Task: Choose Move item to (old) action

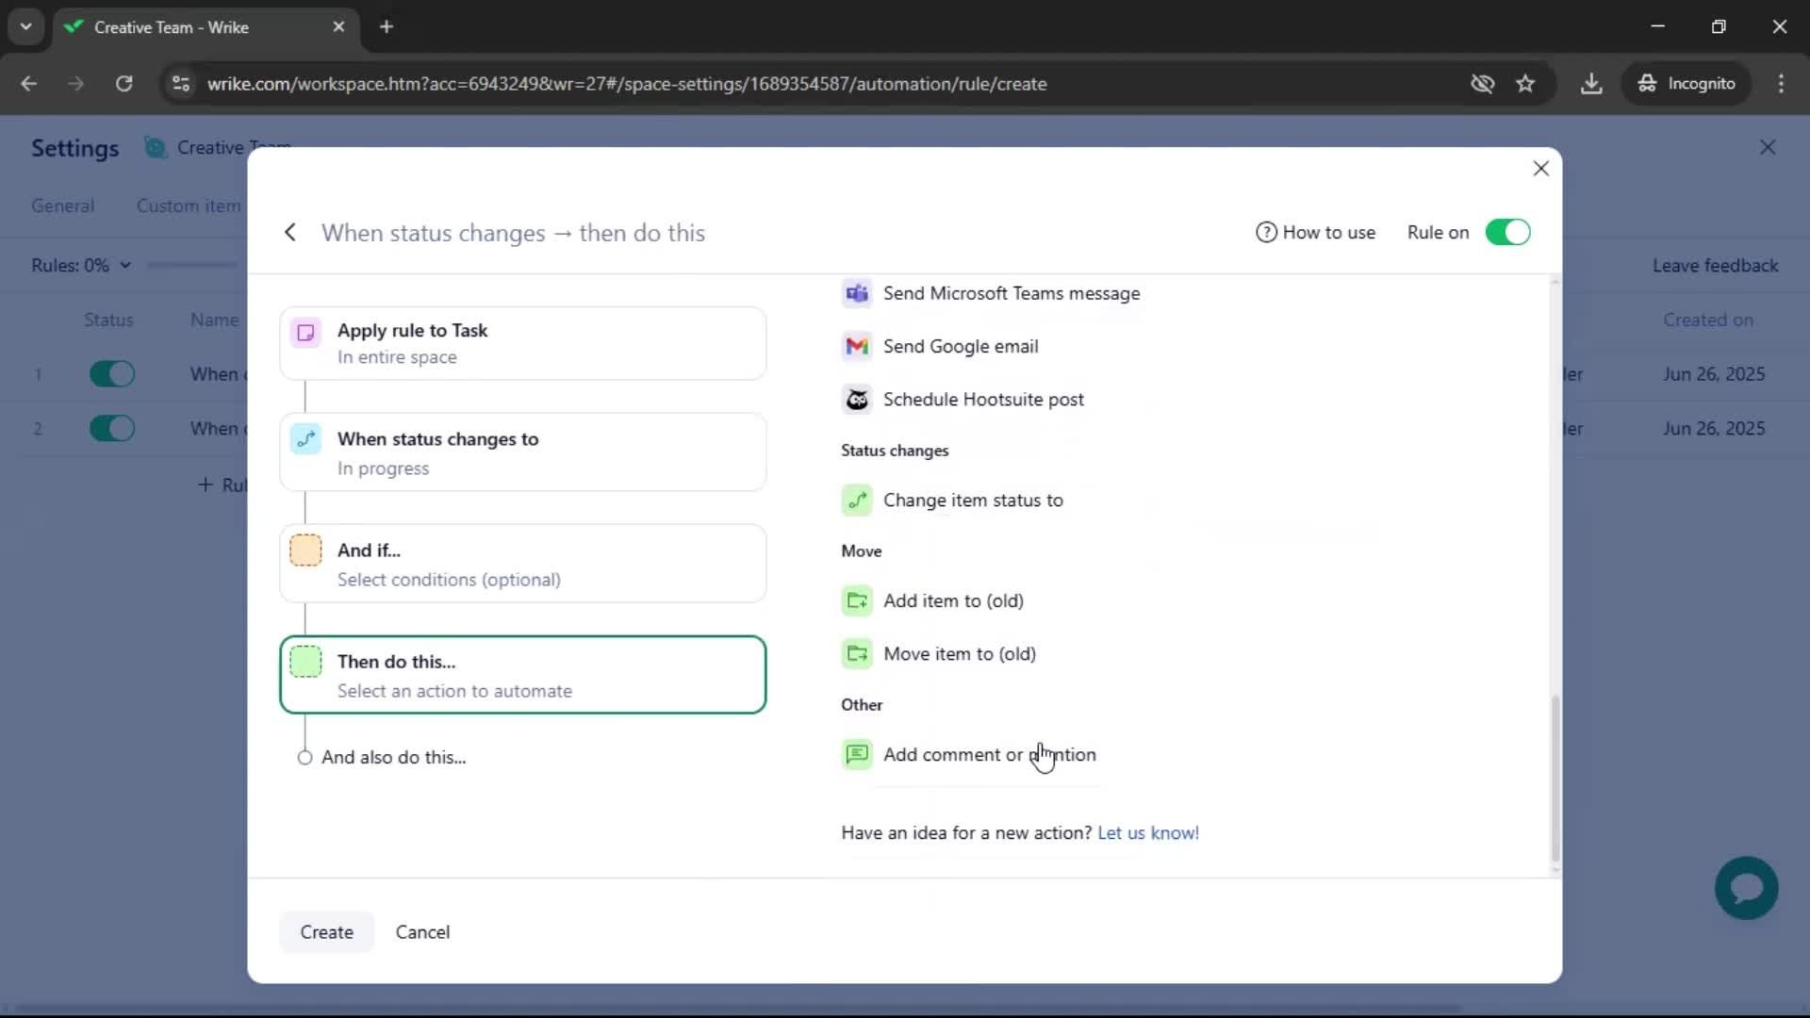Action: pyautogui.click(x=939, y=654)
